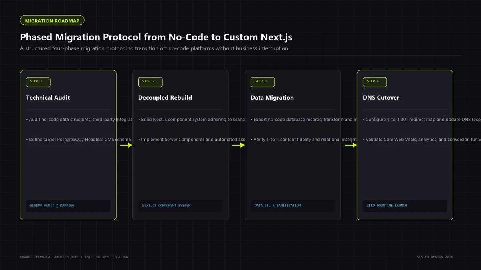481x270 pixels.
Task: Click the STEP 2 badge
Action: click(x=150, y=82)
